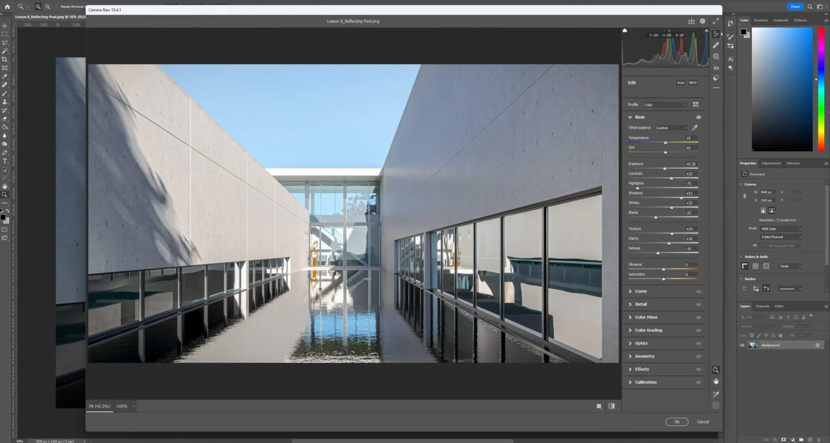This screenshot has height=443, width=830.
Task: Select the Crop tool in Camera Raw sidebar
Action: [x=716, y=406]
